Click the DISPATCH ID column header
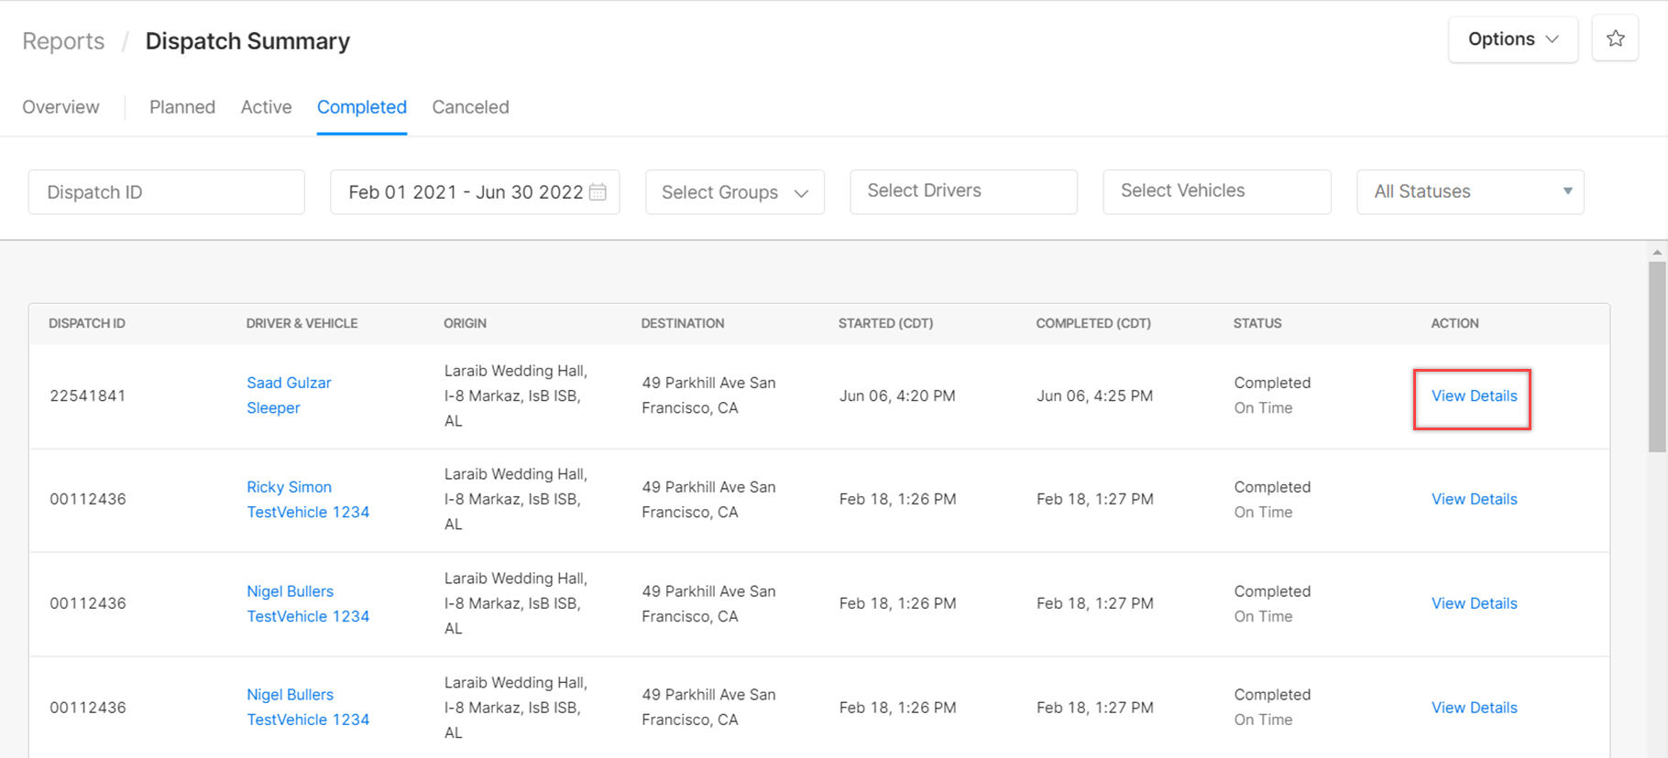This screenshot has width=1668, height=758. (x=87, y=324)
